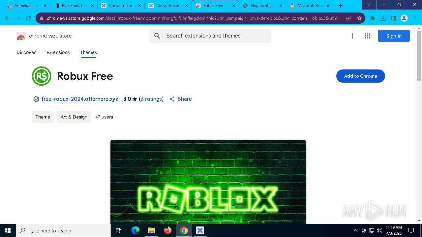Image resolution: width=422 pixels, height=237 pixels.
Task: Click the page vertical scrollbar
Action: [419, 55]
